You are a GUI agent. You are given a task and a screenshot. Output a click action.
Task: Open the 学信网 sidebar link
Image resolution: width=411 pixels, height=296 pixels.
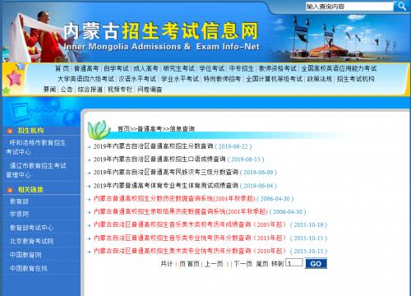pyautogui.click(x=19, y=214)
